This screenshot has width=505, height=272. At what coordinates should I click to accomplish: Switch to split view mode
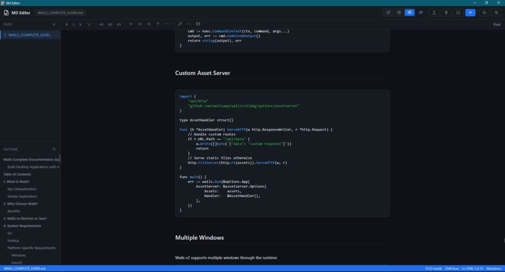[x=399, y=13]
